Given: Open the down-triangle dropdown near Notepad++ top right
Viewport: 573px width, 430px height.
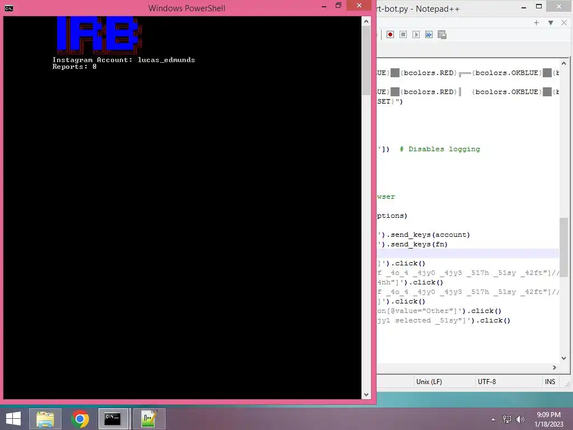Looking at the screenshot, I should [551, 22].
